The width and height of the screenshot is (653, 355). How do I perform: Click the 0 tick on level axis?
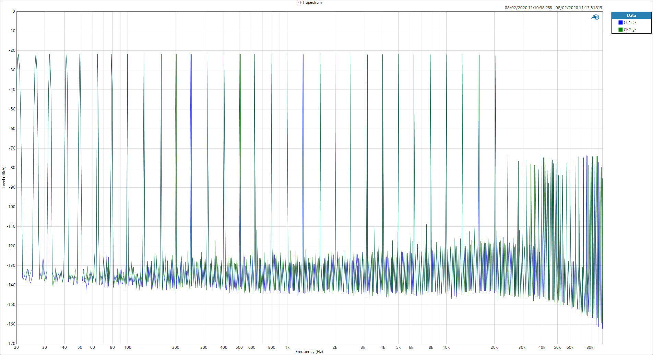pos(14,11)
